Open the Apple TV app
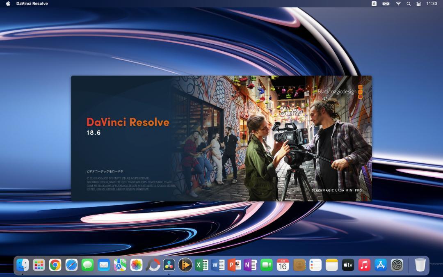443x277 pixels. point(348,265)
